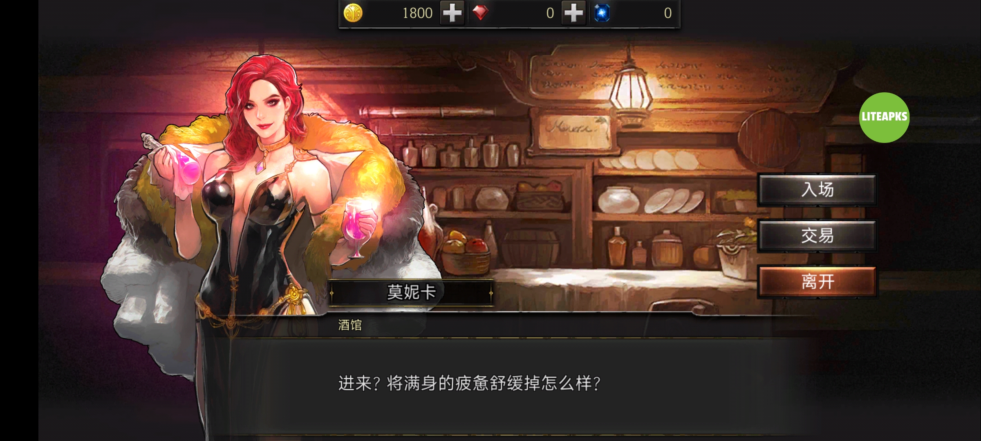
Task: Click the fruit basket on the counter
Action: (x=465, y=251)
